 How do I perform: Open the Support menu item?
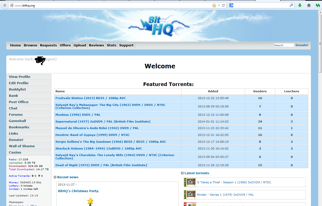coord(126,45)
